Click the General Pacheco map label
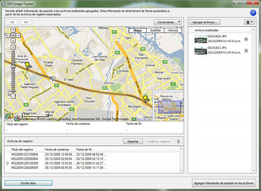The height and width of the screenshot is (191, 261). (x=77, y=62)
